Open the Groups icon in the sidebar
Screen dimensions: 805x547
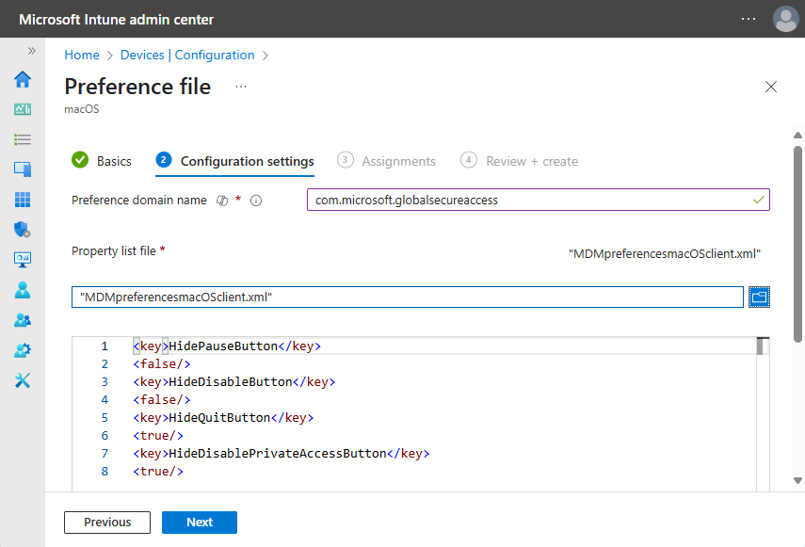click(x=22, y=319)
